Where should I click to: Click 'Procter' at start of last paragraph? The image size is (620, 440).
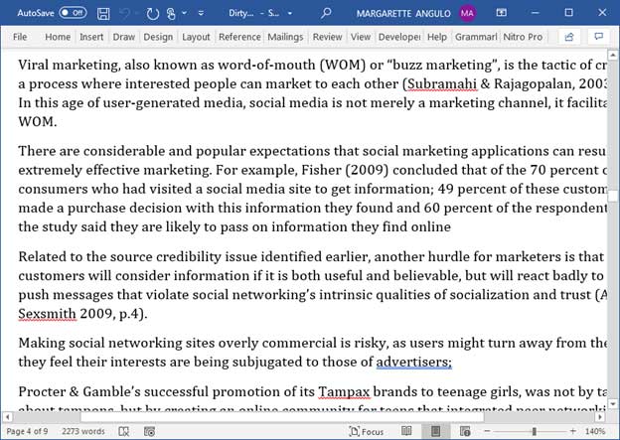pyautogui.click(x=42, y=391)
